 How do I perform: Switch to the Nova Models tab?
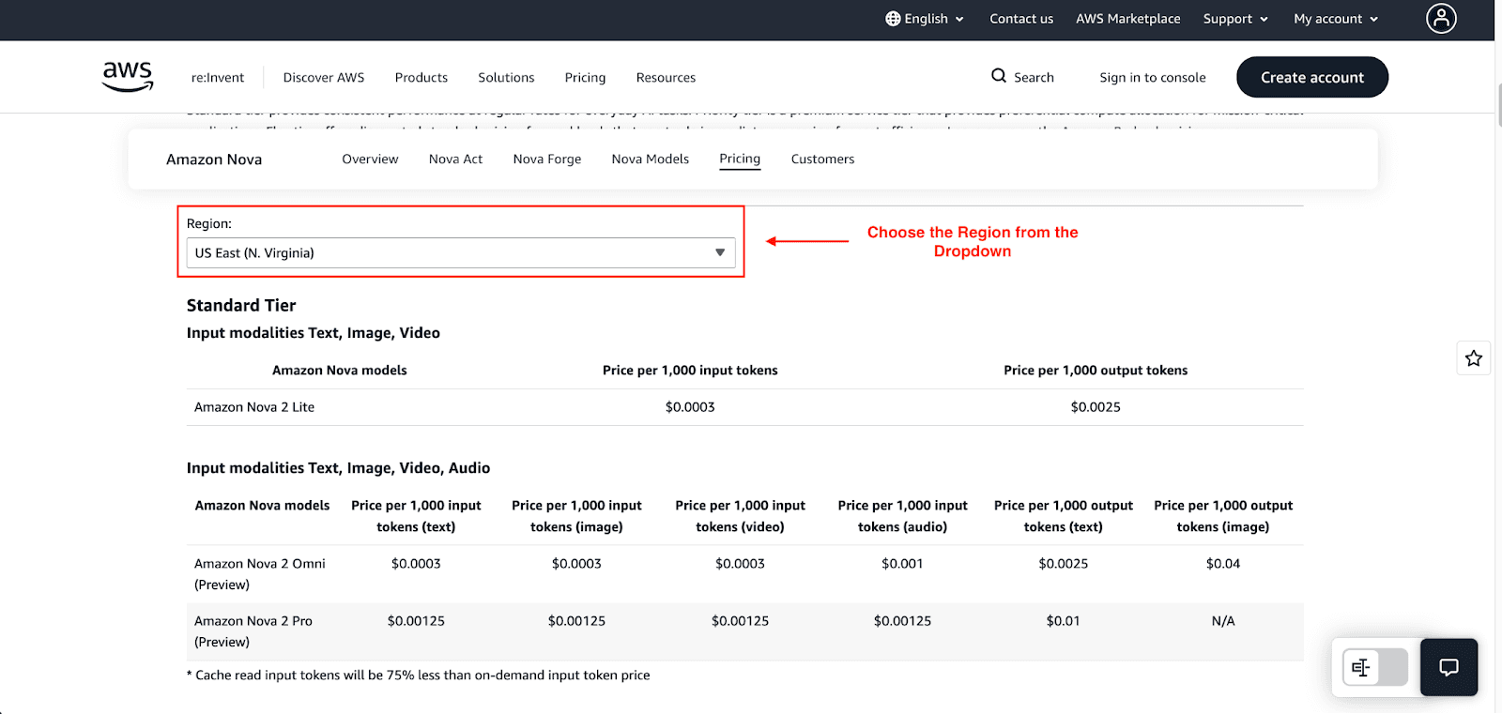click(x=651, y=160)
